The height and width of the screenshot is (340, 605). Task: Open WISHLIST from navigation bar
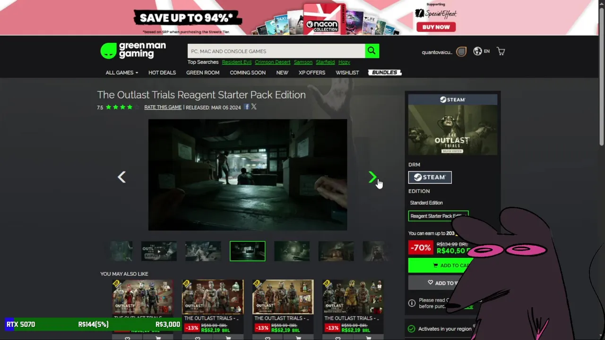347,73
